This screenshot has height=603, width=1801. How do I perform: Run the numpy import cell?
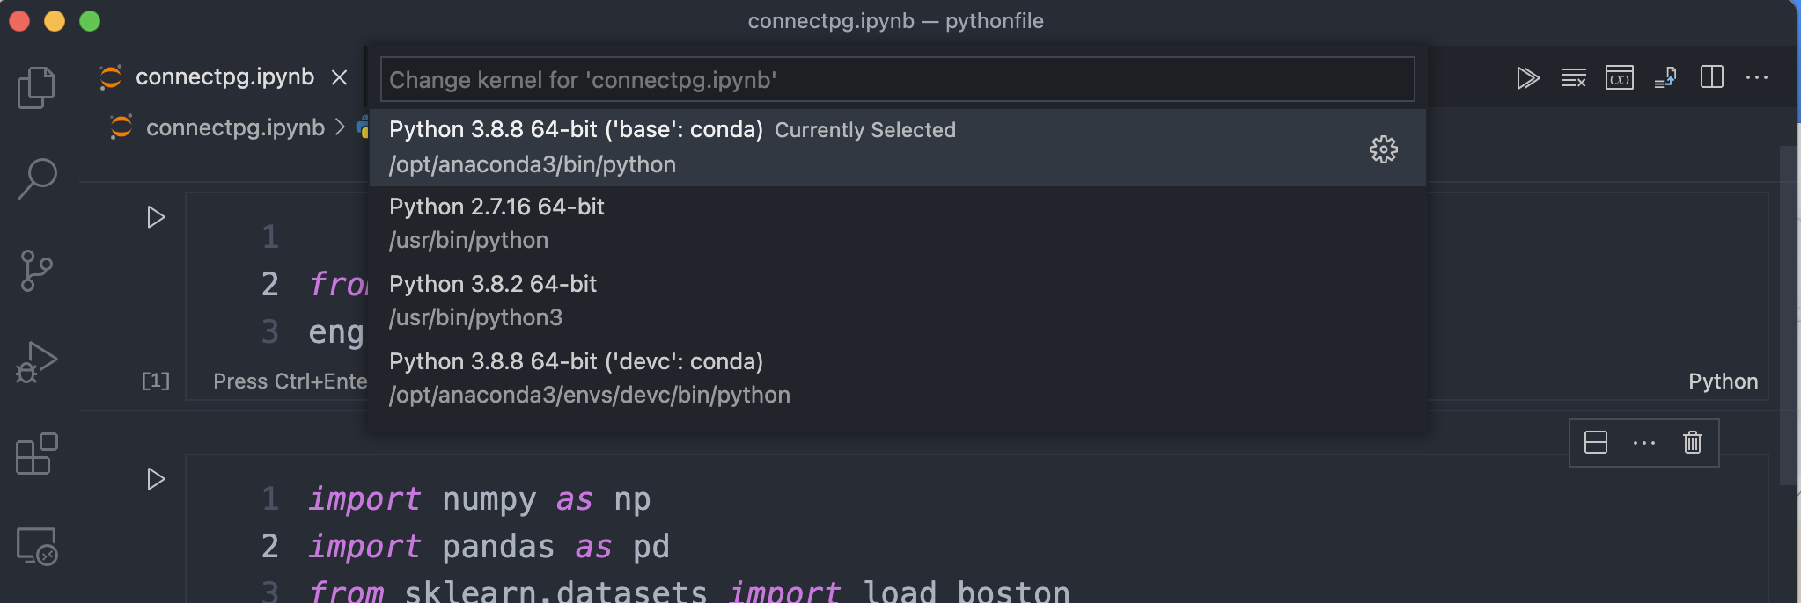pos(156,479)
